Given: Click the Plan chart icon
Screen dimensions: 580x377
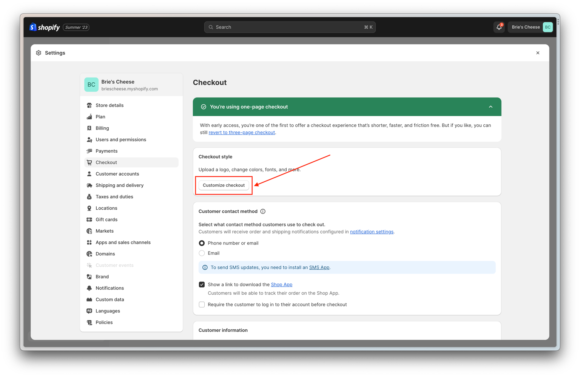Looking at the screenshot, I should click(89, 117).
